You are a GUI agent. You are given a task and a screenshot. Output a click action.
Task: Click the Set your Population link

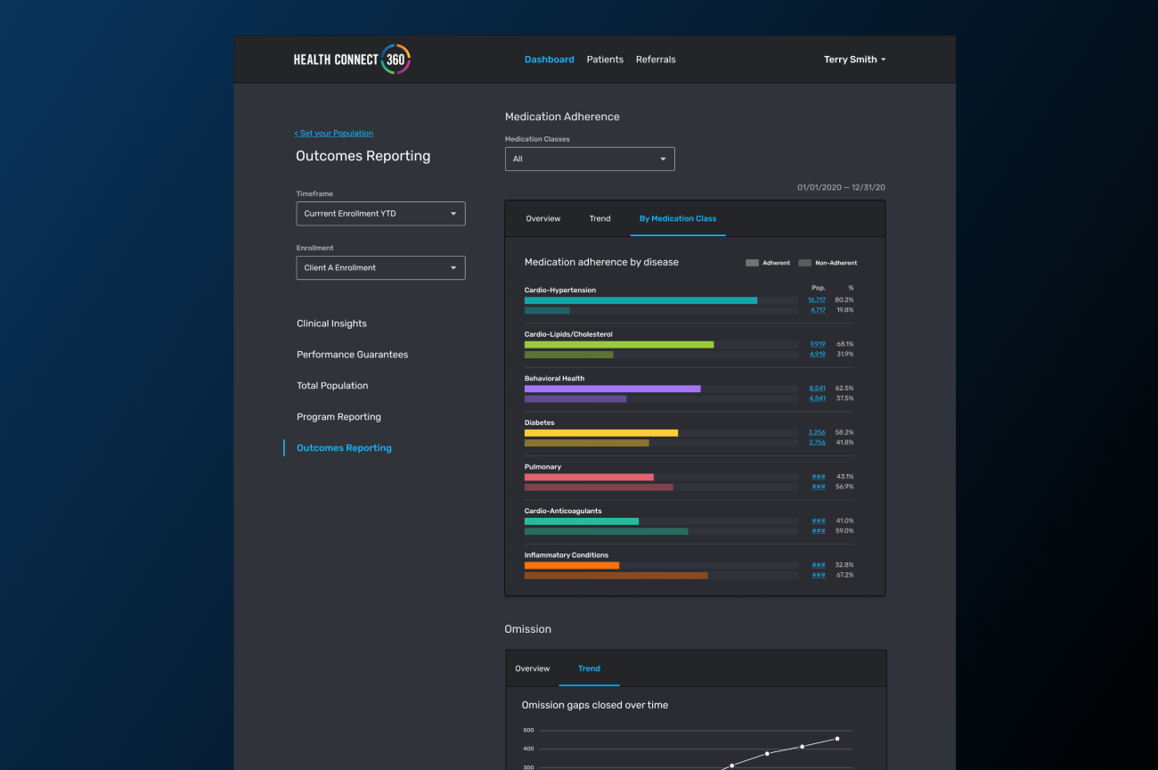pos(334,134)
